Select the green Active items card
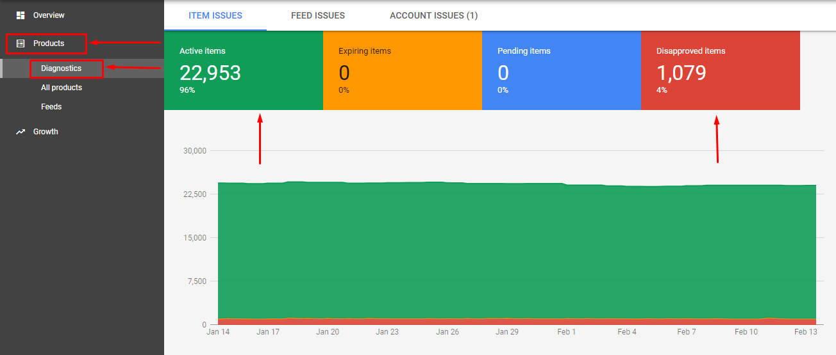The height and width of the screenshot is (355, 836). coord(244,70)
